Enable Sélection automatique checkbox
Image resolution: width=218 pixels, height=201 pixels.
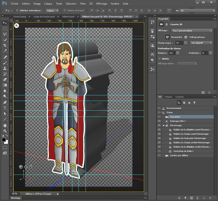coord(17,11)
